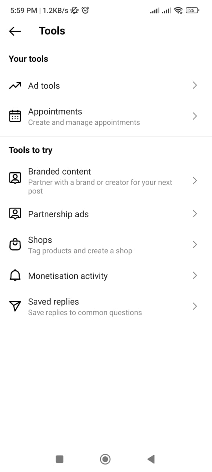This screenshot has height=472, width=212.
Task: Tap the Partnership ads text label
Action: click(58, 214)
